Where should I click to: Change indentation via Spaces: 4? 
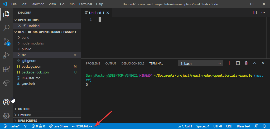203,126
